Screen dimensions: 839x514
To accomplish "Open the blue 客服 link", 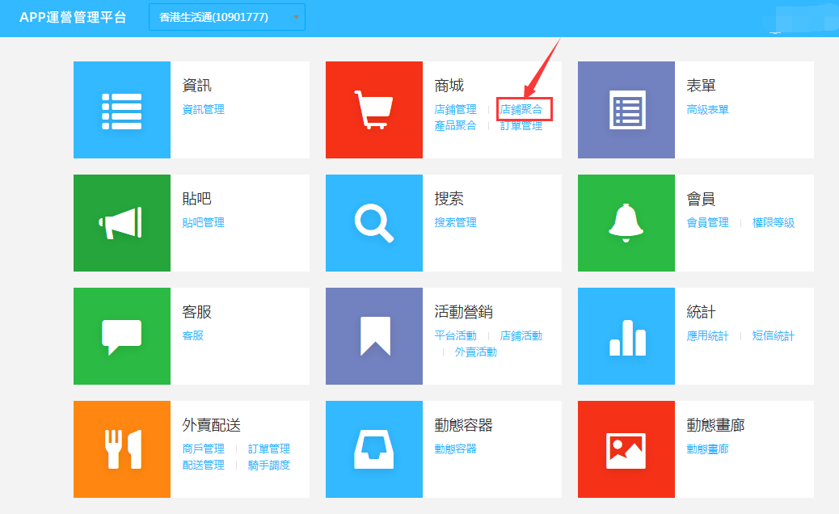I will pos(193,336).
